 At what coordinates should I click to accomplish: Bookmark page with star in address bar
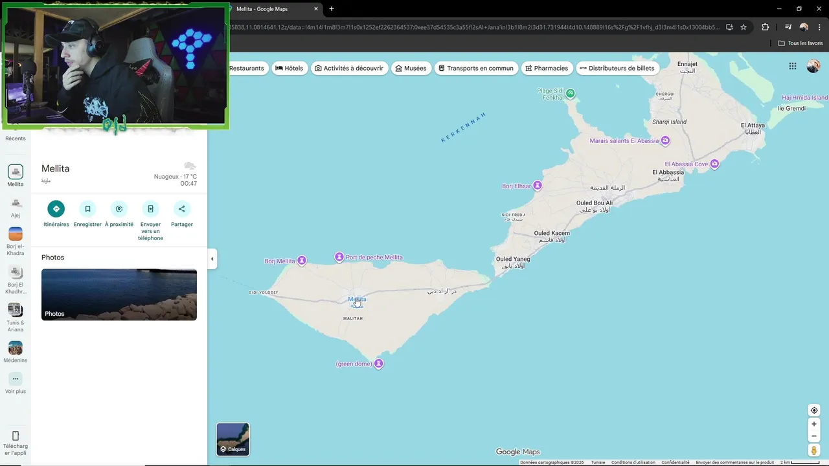coord(744,27)
